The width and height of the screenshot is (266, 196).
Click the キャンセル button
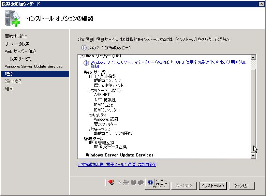(x=242, y=186)
